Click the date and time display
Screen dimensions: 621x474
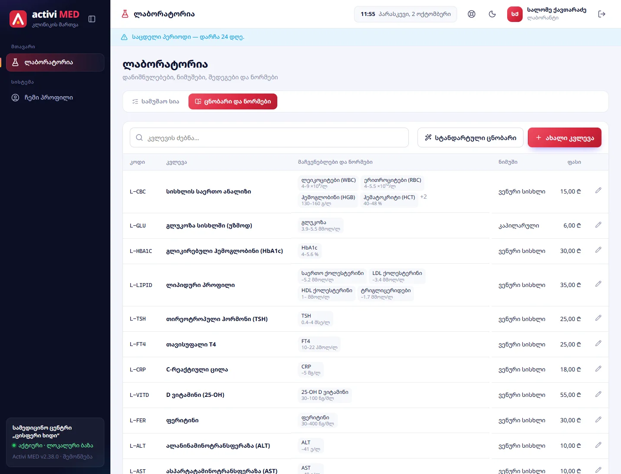tap(405, 14)
